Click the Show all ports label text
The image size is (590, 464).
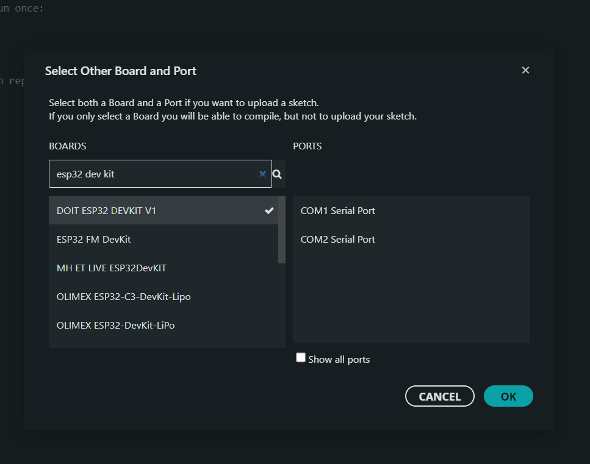pyautogui.click(x=339, y=359)
